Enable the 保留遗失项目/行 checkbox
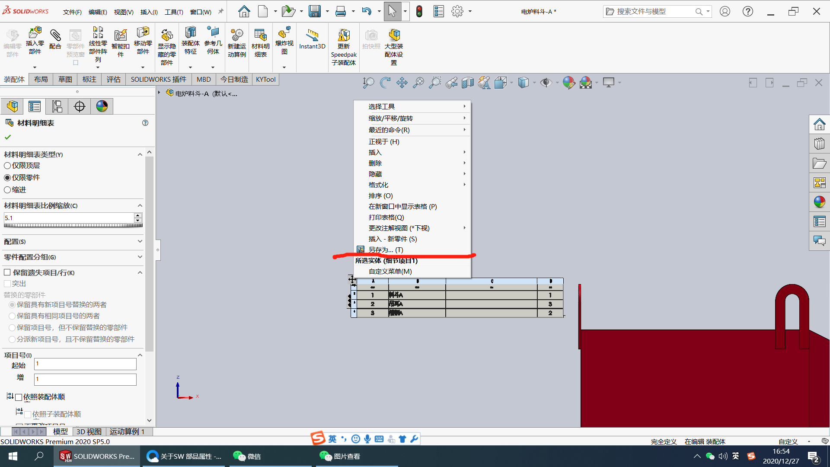830x467 pixels. (x=7, y=272)
